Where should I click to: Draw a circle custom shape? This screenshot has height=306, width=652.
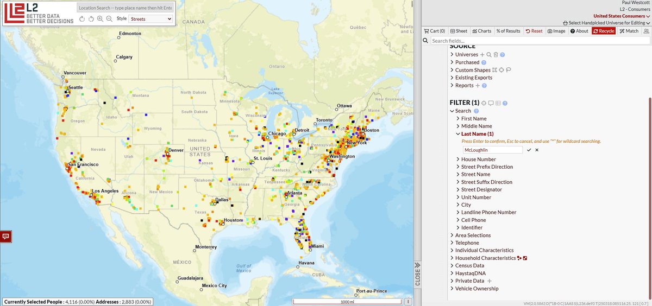tap(501, 70)
